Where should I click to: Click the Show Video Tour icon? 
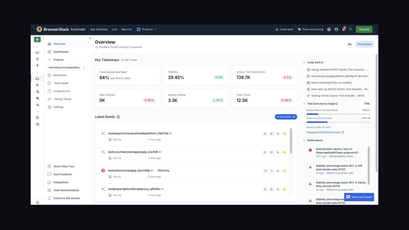point(49,166)
